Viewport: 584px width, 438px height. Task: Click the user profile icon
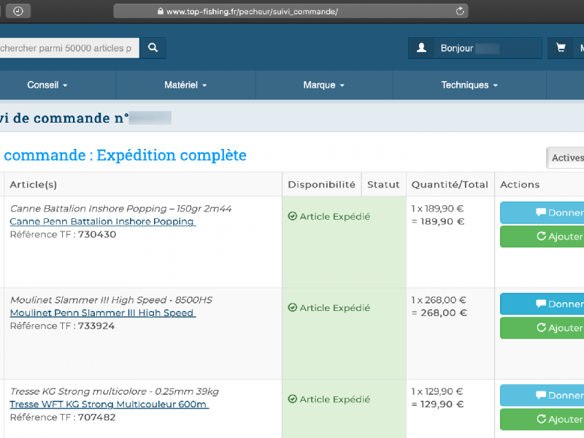click(421, 48)
